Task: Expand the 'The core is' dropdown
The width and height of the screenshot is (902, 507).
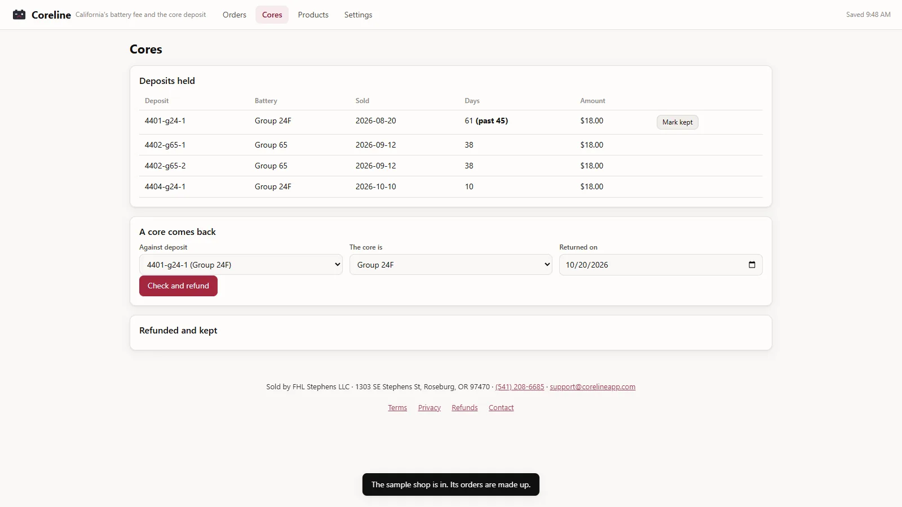Action: pyautogui.click(x=450, y=265)
